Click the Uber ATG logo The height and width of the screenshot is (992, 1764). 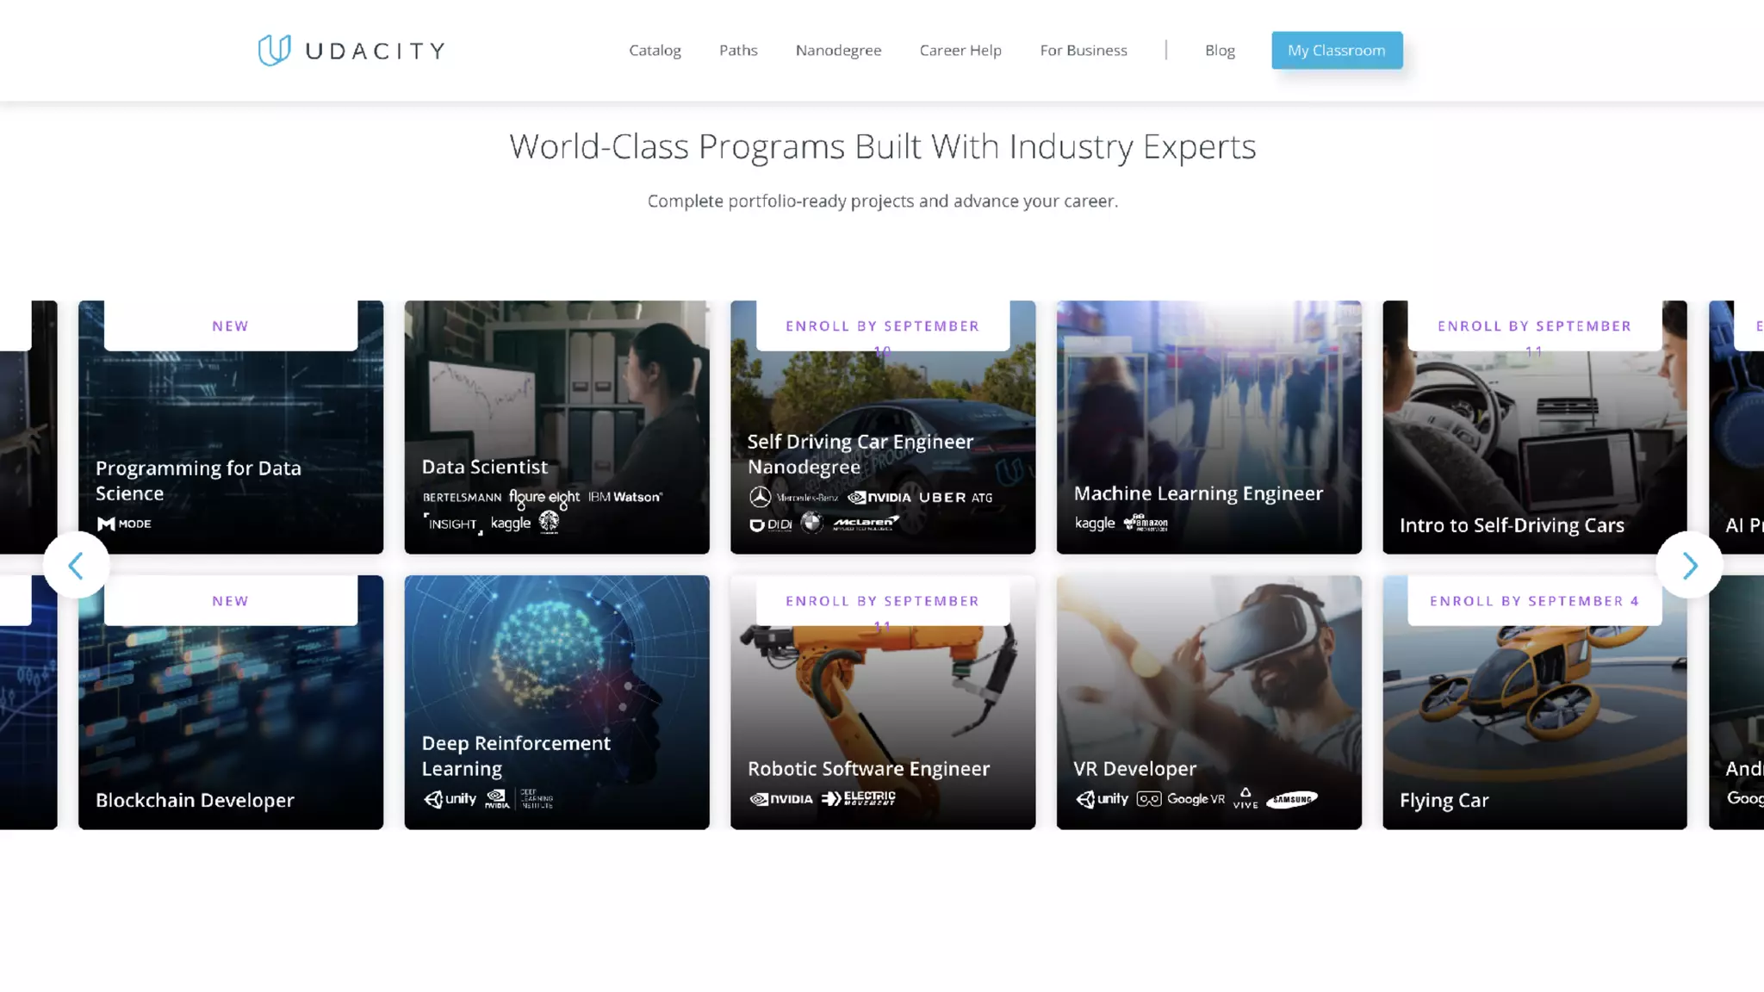point(956,497)
